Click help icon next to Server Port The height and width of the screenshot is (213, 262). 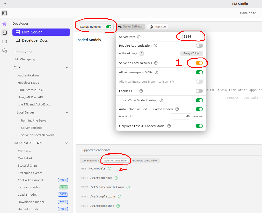pos(139,37)
